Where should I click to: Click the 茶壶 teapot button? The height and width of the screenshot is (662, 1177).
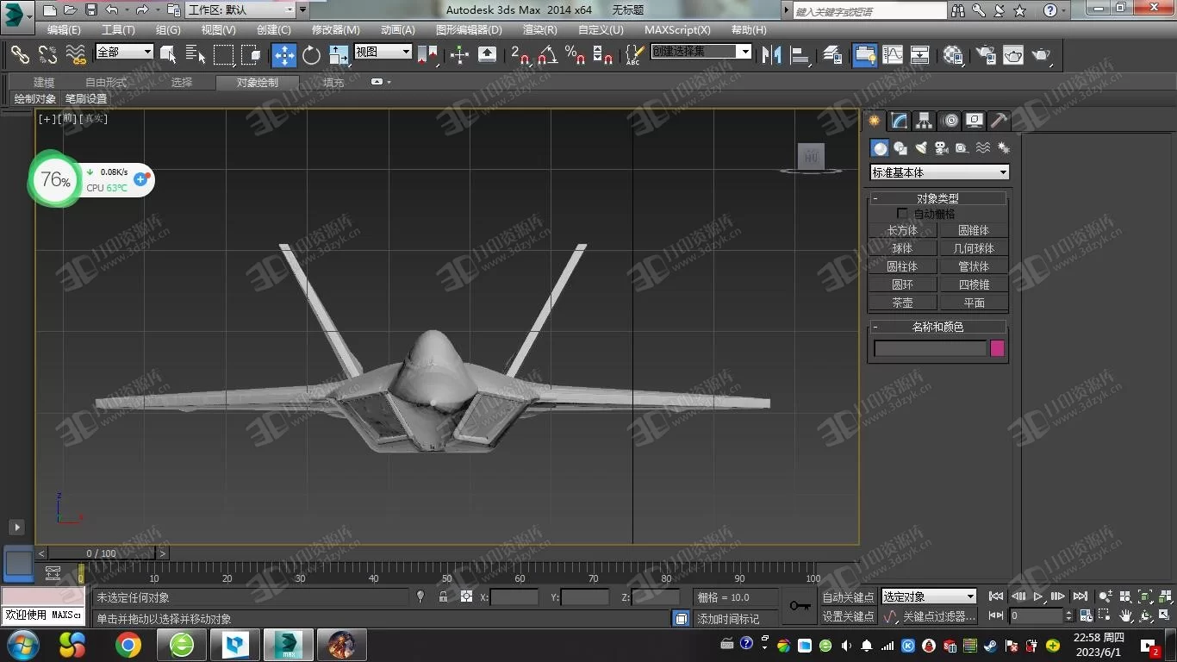902,303
